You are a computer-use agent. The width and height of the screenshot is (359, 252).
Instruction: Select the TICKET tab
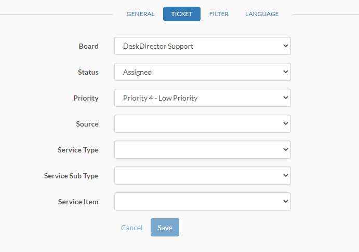[x=182, y=14]
